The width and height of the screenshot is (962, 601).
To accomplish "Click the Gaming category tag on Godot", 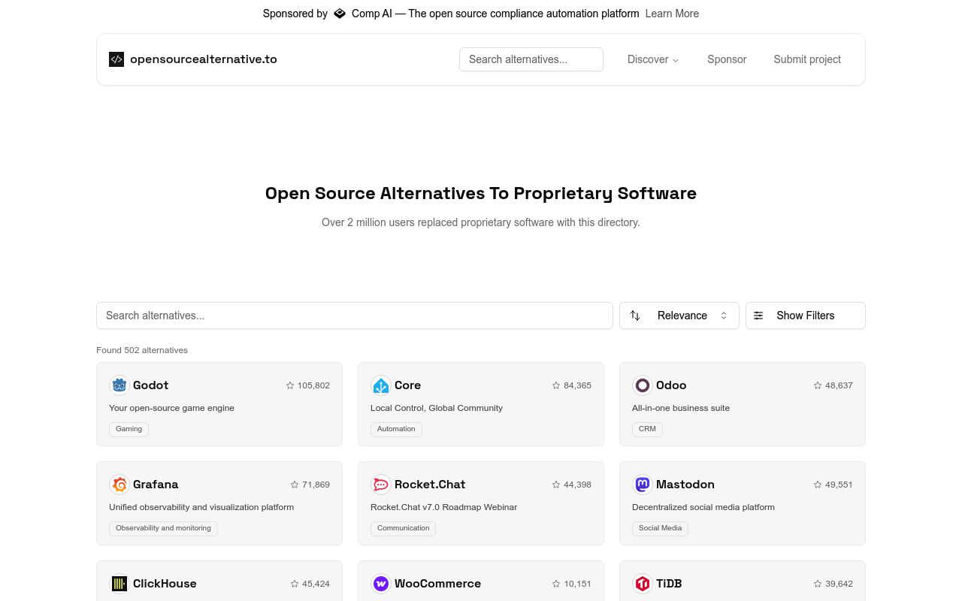I will [x=129, y=429].
